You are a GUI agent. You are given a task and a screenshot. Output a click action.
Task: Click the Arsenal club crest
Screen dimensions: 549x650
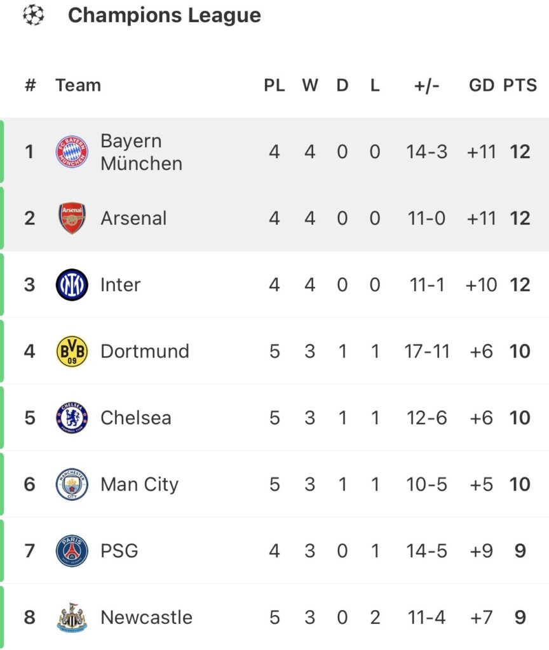[x=72, y=218]
